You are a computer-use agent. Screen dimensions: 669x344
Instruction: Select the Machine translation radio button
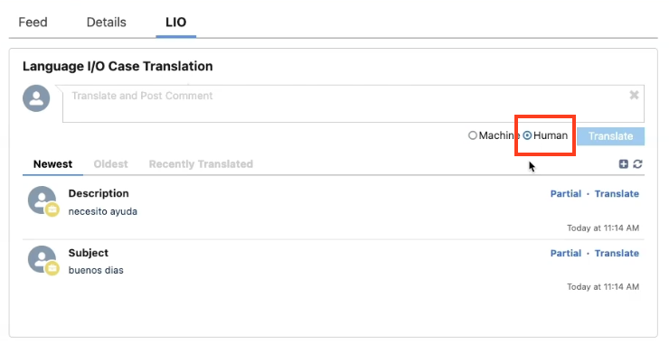pos(472,135)
